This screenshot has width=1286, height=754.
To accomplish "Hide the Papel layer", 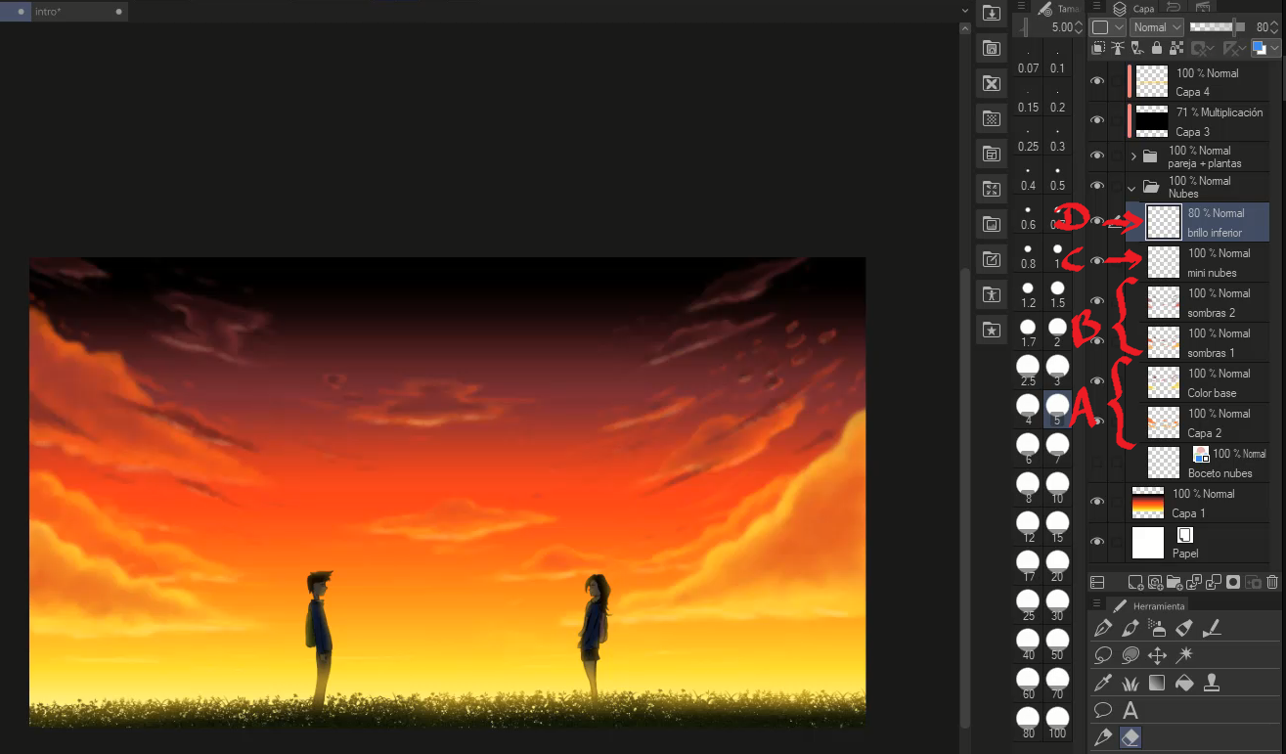I will (x=1097, y=542).
